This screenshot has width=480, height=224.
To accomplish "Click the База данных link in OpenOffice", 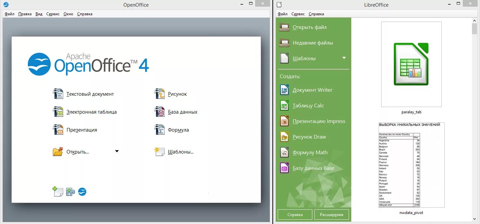I will pos(183,112).
